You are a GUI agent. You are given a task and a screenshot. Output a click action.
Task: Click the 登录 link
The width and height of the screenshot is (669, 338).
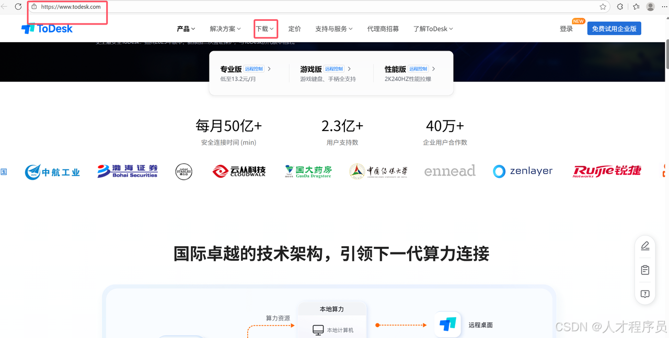566,29
